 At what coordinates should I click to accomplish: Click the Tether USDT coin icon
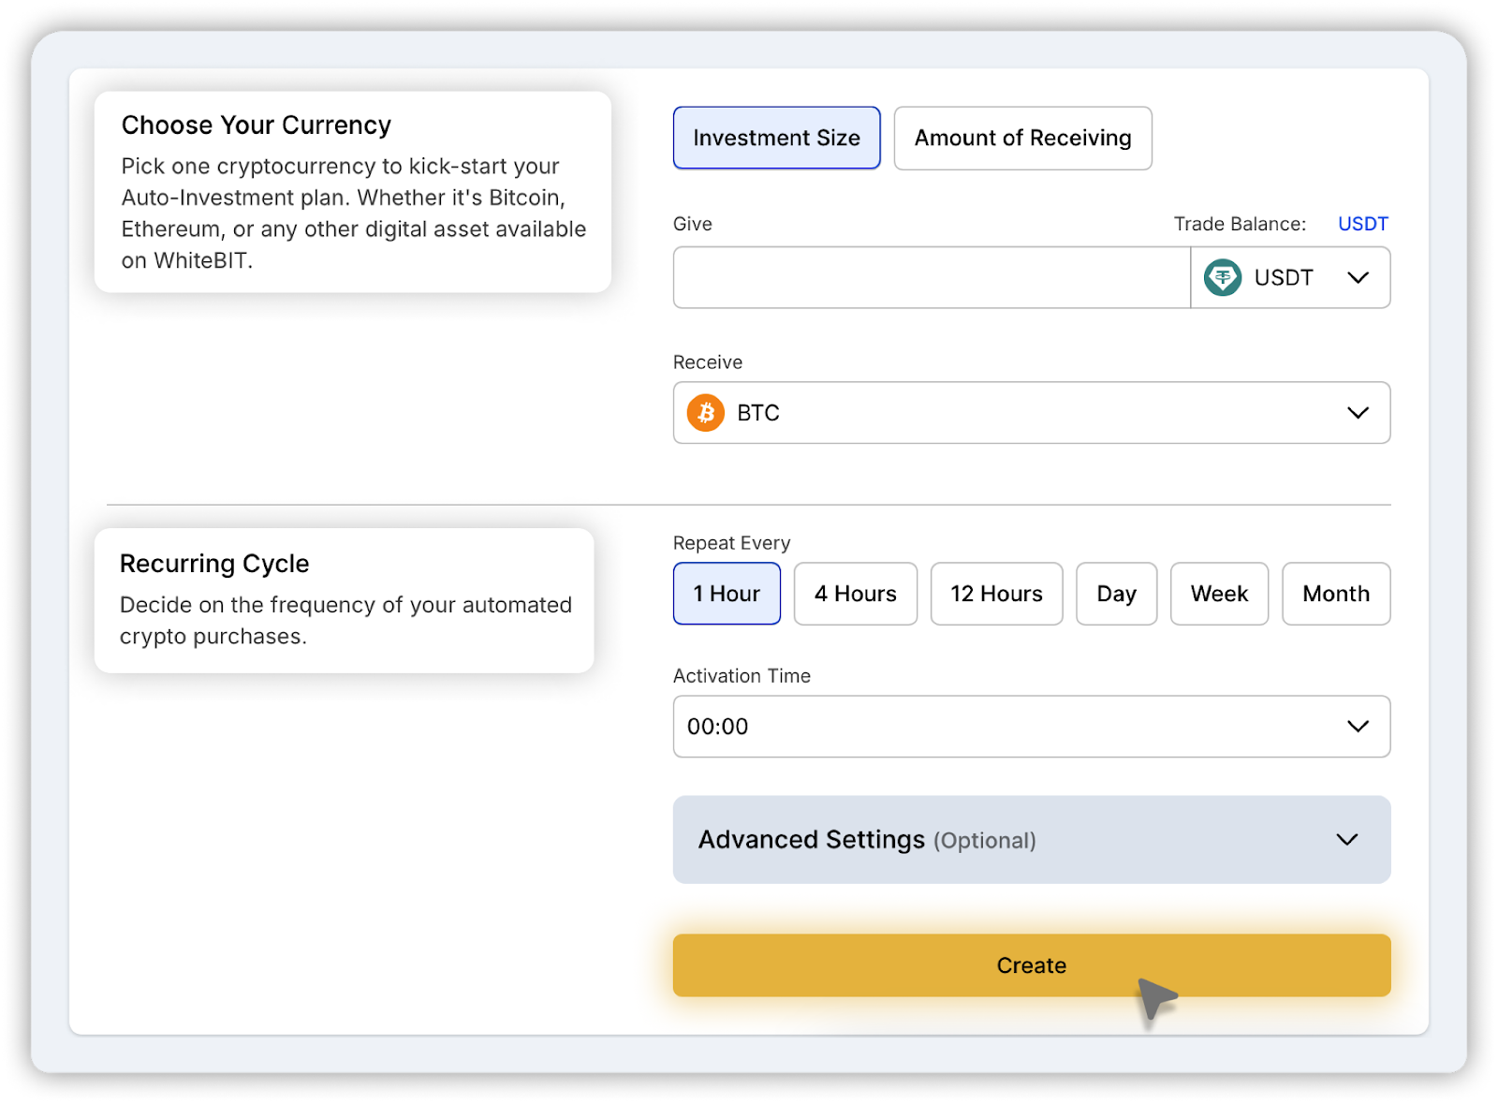[x=1222, y=278]
